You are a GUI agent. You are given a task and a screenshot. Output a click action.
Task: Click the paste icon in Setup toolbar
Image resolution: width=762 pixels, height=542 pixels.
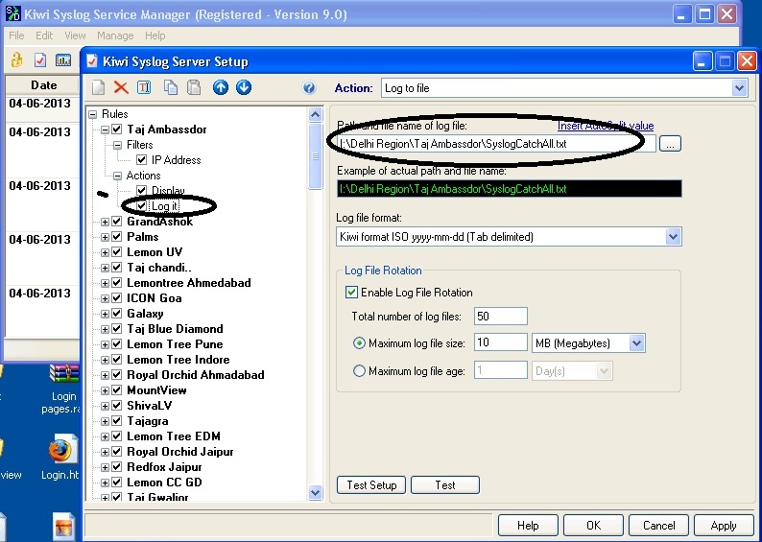tap(195, 87)
